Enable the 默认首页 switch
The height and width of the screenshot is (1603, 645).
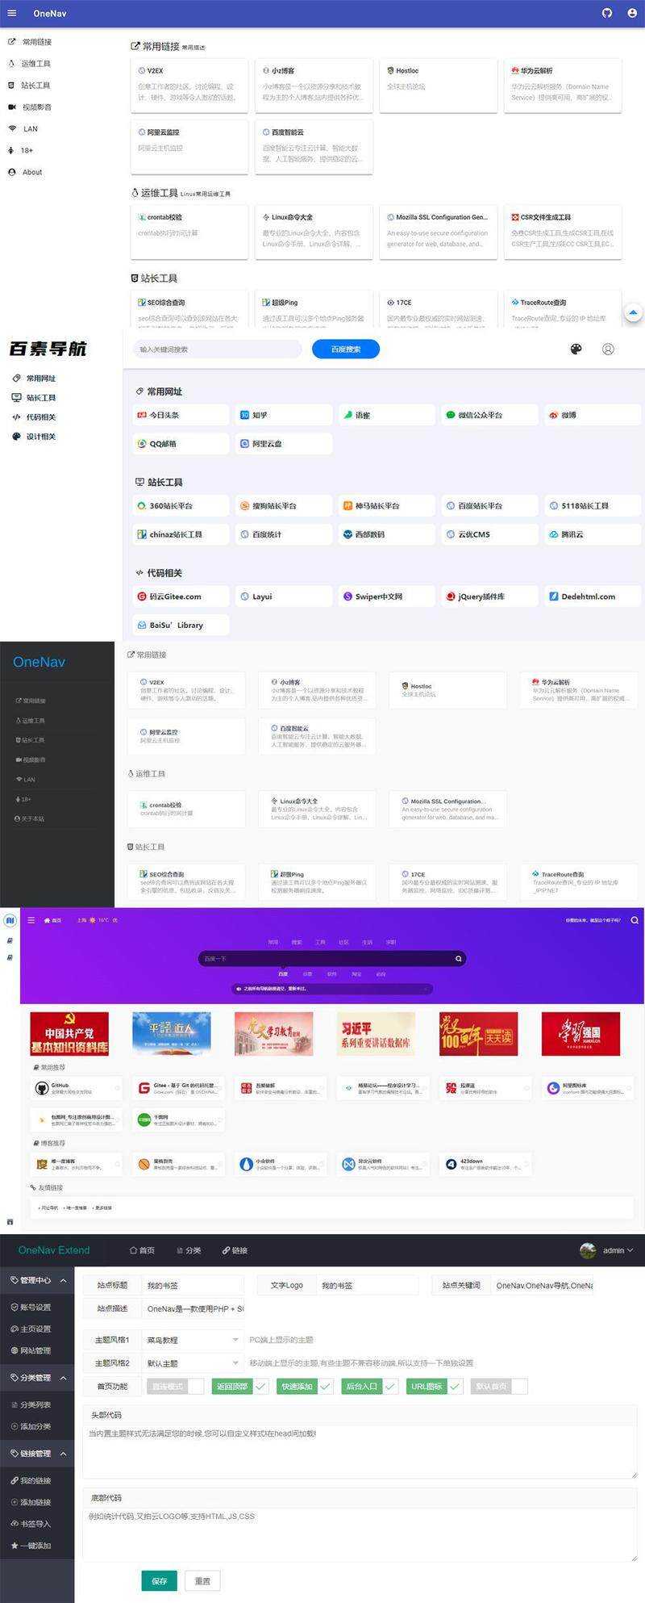click(499, 1386)
